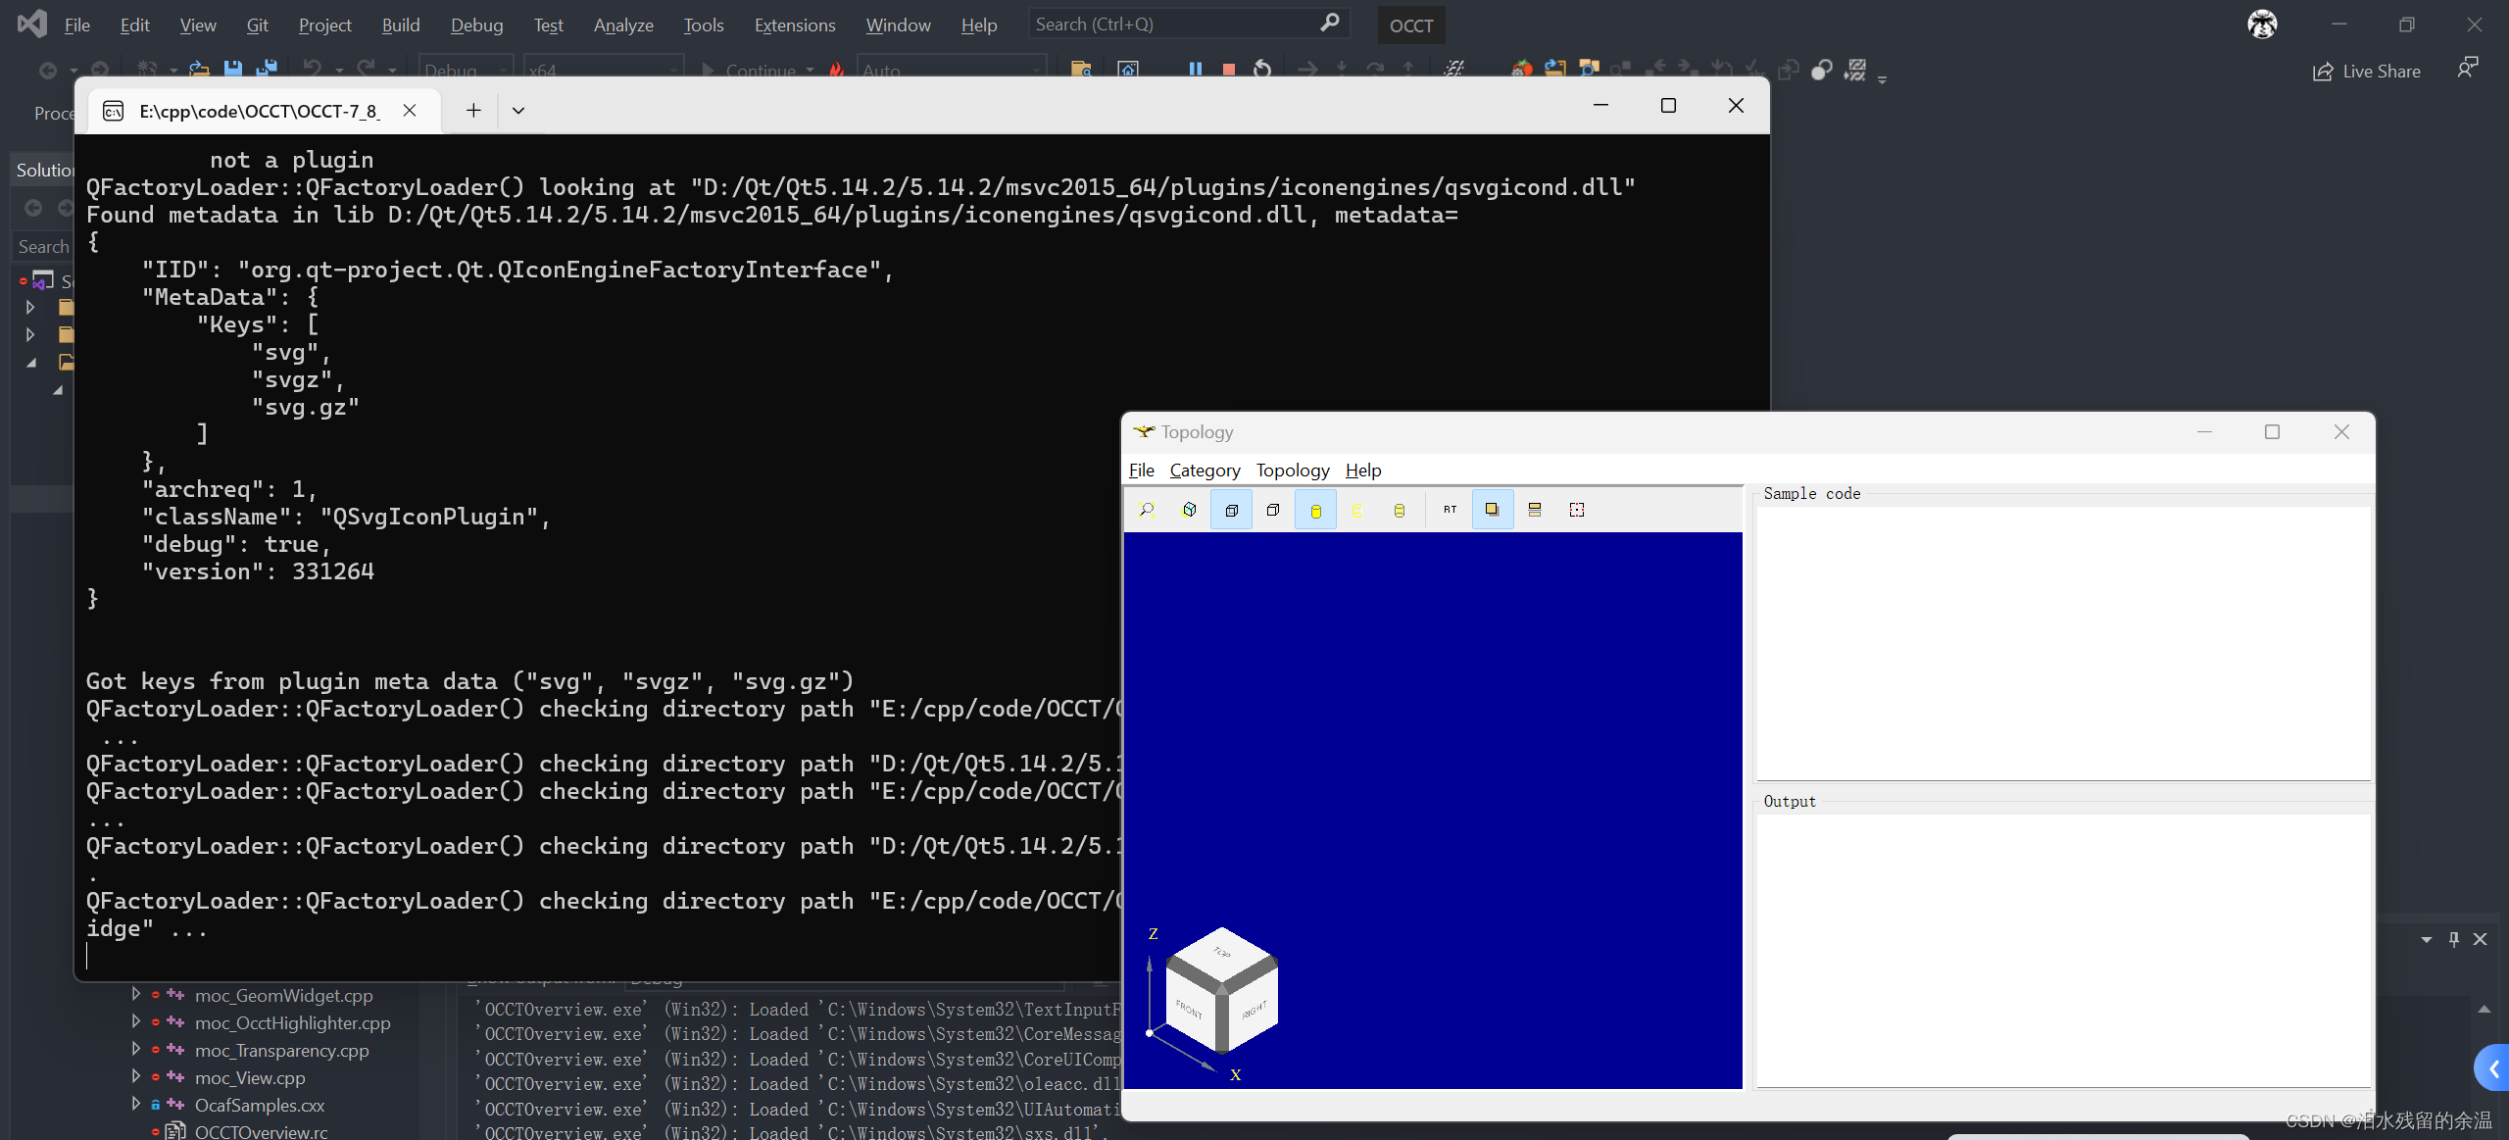This screenshot has width=2509, height=1140.
Task: Expand the moc_View.cpp tree node
Action: pyautogui.click(x=135, y=1076)
